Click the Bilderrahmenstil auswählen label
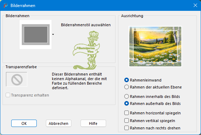The image size is (201, 135). [x=86, y=25]
